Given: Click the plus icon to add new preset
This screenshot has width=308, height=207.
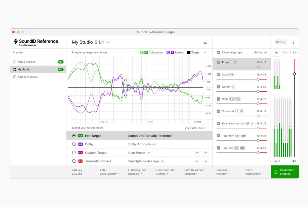Looking at the screenshot, I should [x=15, y=77].
